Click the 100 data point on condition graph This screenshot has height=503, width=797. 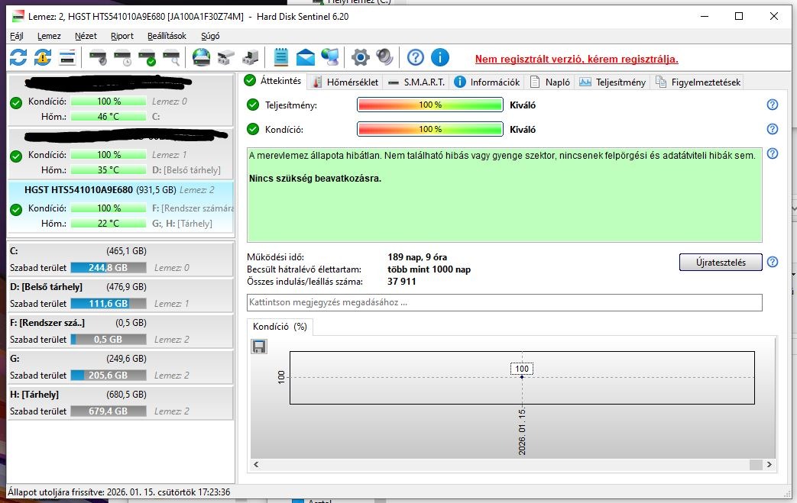click(522, 377)
